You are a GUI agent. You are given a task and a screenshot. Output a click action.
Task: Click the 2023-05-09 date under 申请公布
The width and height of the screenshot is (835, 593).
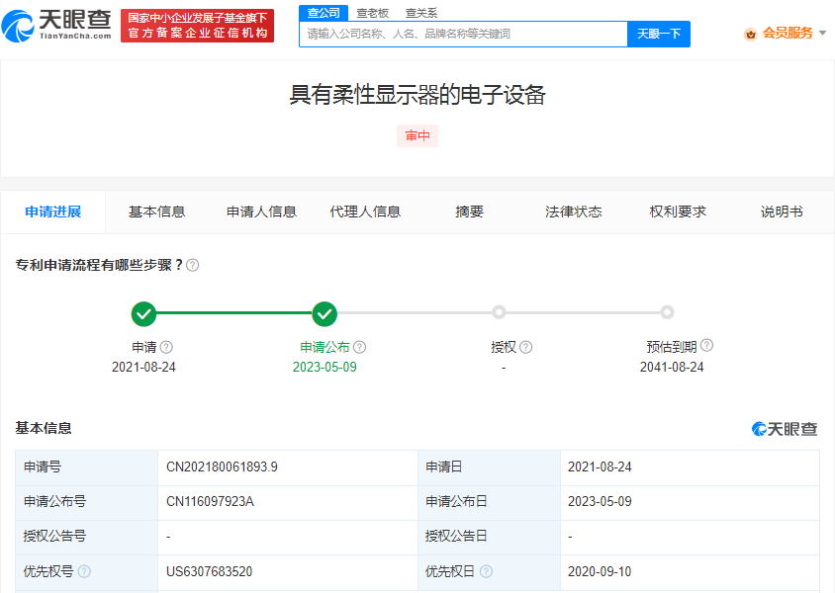[x=325, y=367]
